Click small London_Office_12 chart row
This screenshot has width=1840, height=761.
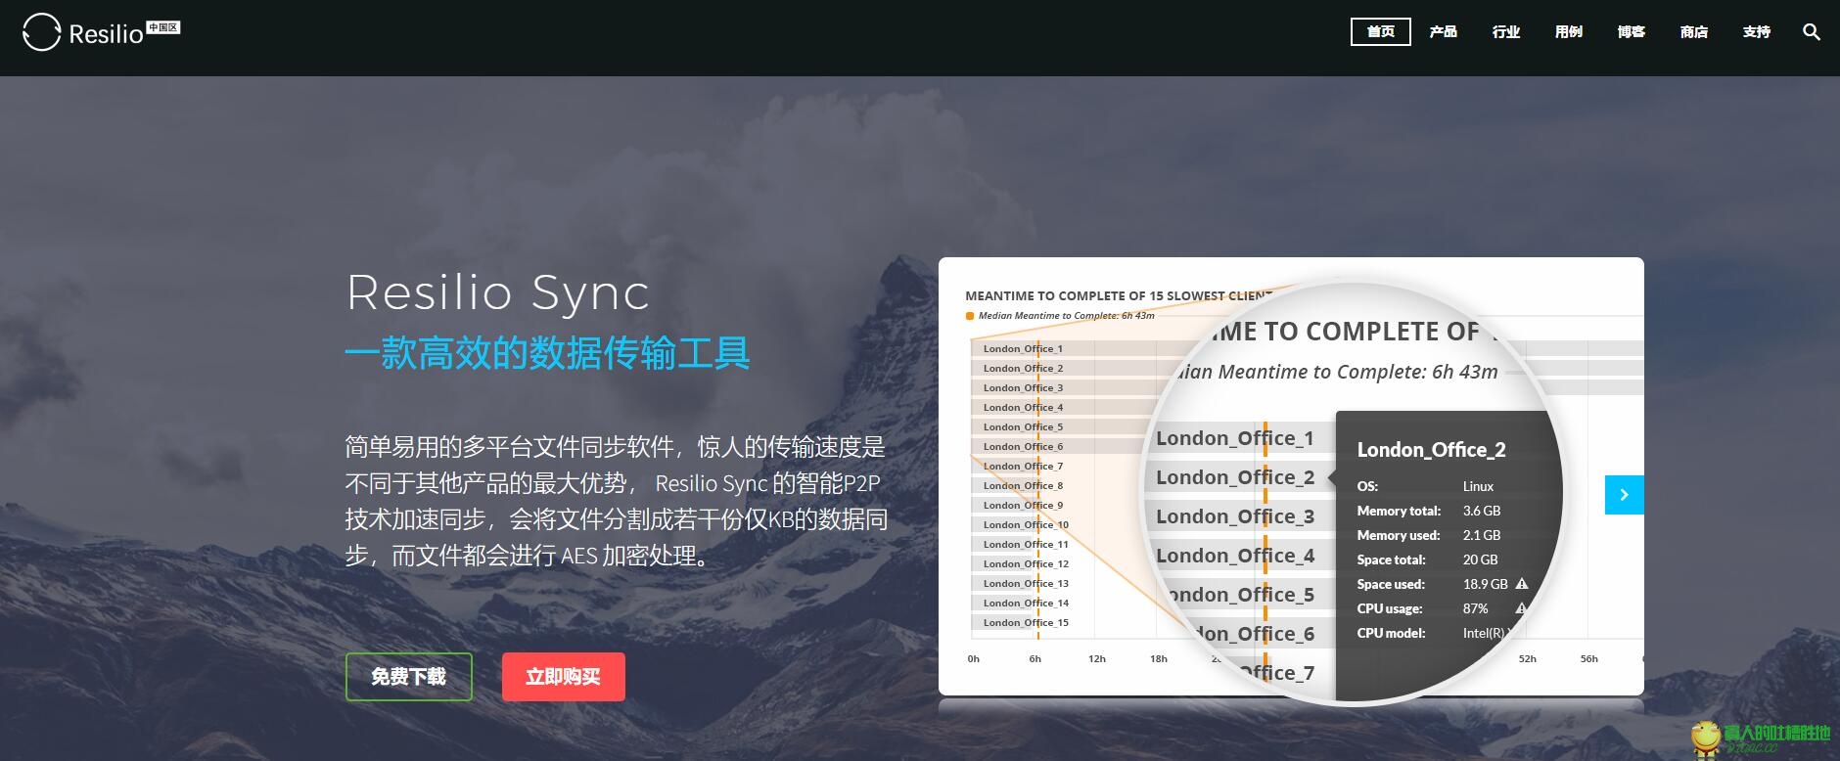pos(1026,564)
